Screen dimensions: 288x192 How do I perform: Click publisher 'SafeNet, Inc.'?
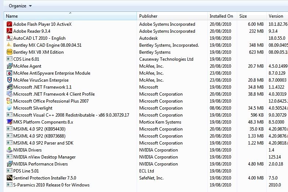click(151, 178)
